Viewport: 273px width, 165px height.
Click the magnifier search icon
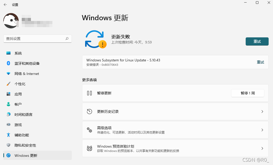click(67, 39)
